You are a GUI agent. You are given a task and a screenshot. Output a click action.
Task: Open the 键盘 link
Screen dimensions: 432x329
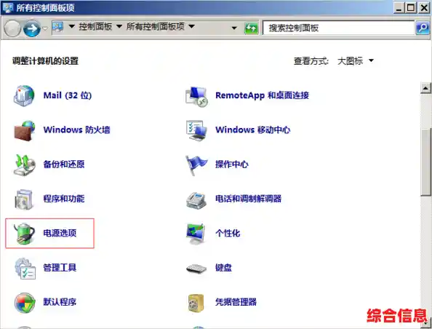223,268
